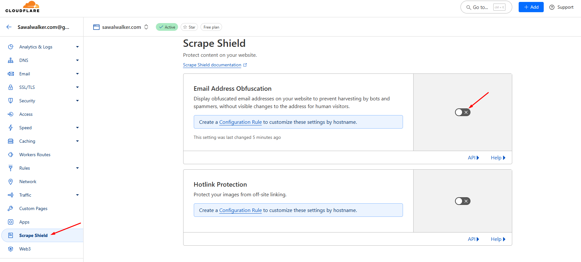Click the Free plan badge
581x262 pixels.
tap(211, 27)
